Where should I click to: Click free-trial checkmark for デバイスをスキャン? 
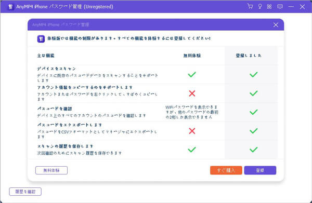click(192, 74)
